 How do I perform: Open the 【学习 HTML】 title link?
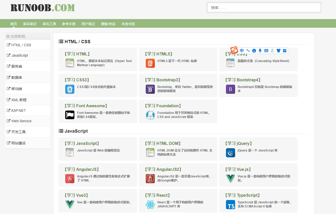(x=77, y=54)
